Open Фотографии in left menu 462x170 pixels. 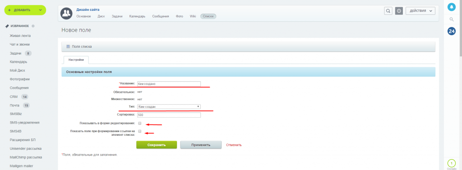click(20, 79)
